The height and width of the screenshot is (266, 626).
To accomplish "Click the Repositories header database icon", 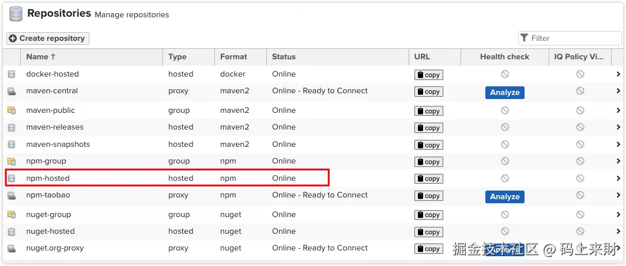I will point(16,14).
